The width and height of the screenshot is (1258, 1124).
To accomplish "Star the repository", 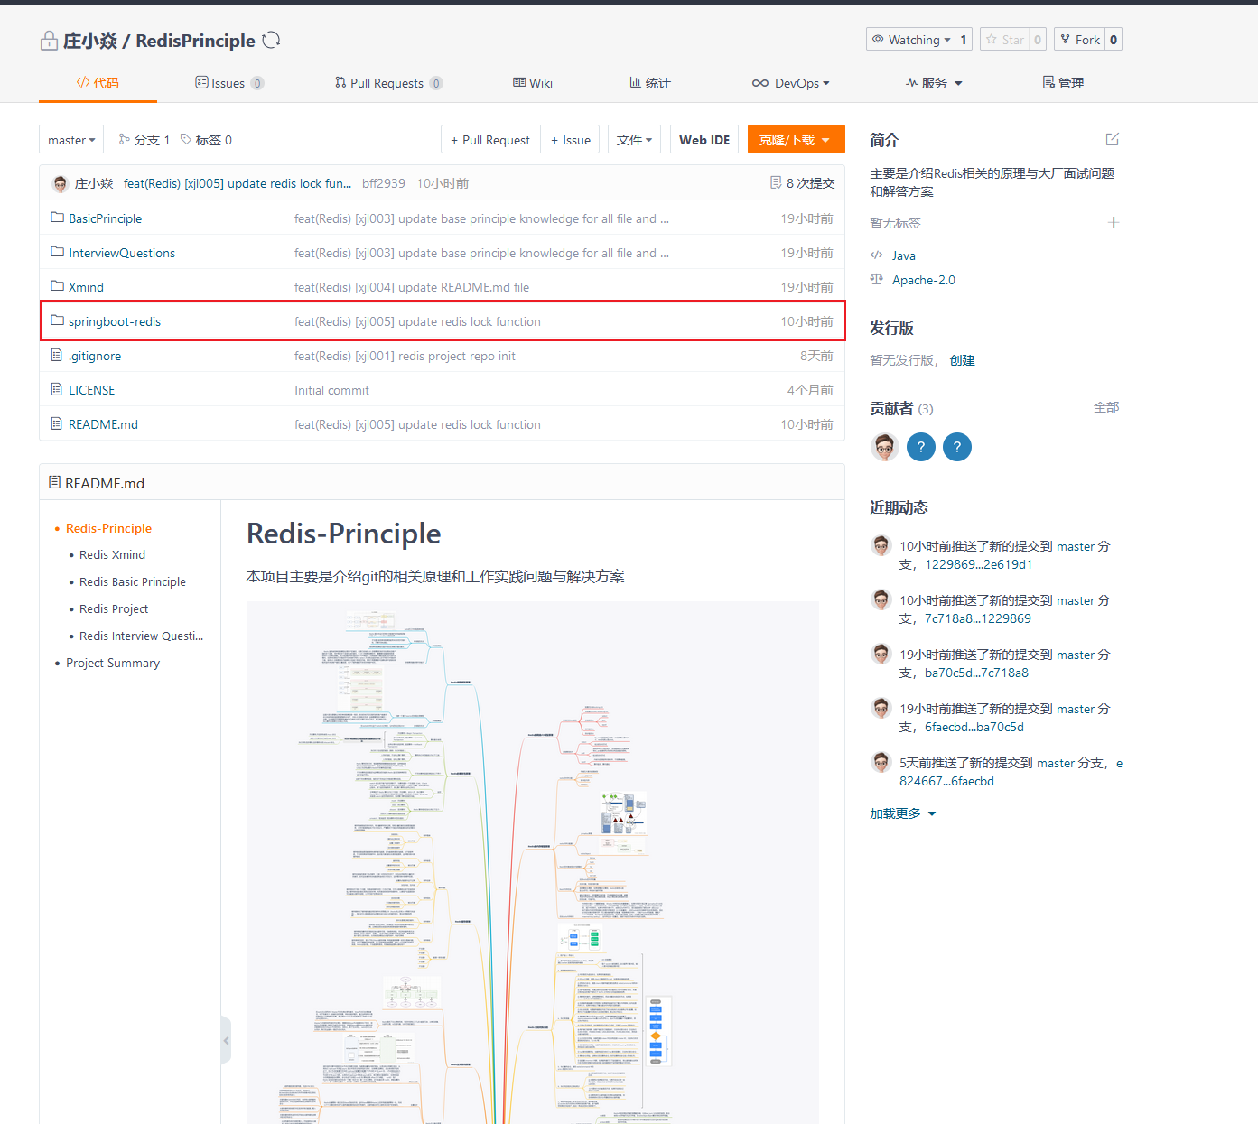I will pyautogui.click(x=1004, y=40).
